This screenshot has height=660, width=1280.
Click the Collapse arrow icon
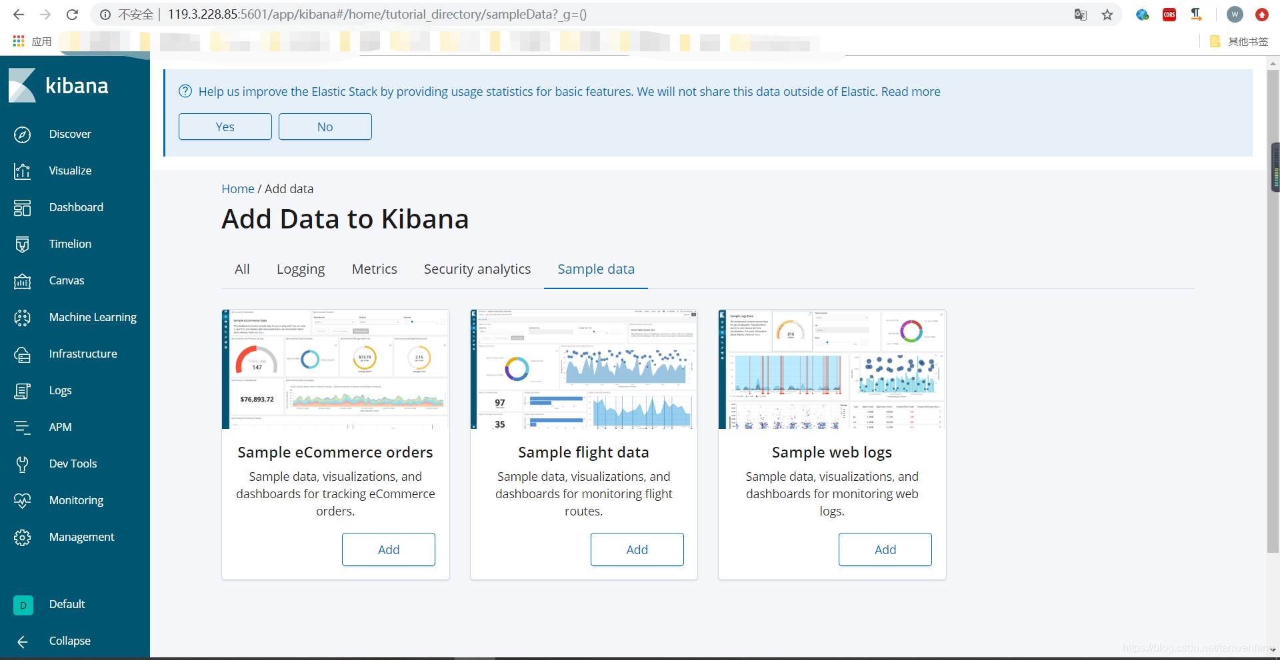[x=22, y=641]
